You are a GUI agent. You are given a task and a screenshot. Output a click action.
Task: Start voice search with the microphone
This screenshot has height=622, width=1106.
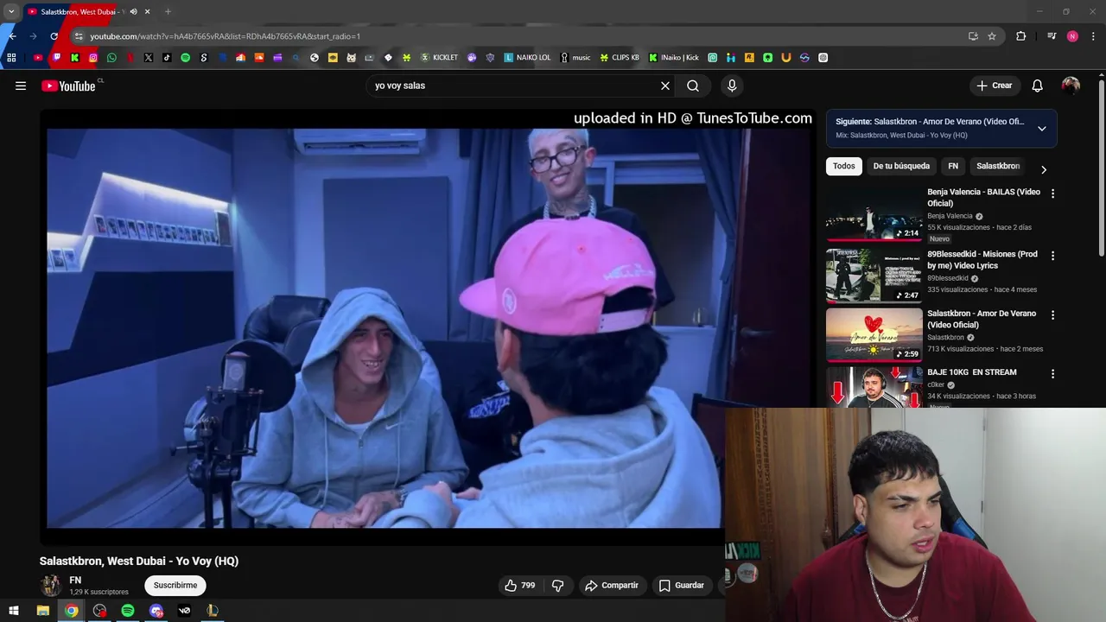click(732, 86)
